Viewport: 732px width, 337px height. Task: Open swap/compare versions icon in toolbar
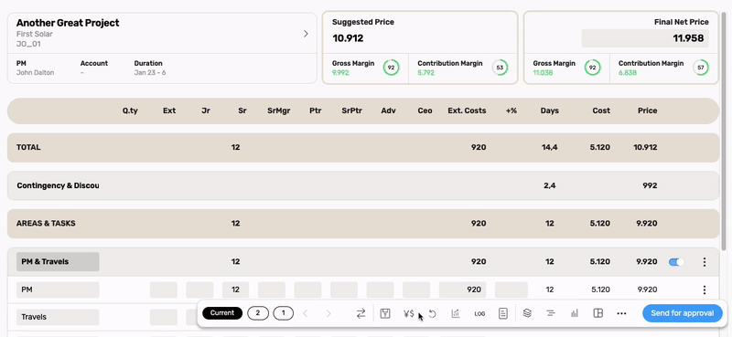[x=361, y=313]
